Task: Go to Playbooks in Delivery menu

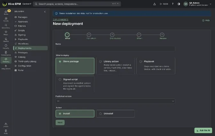Action: (30, 39)
